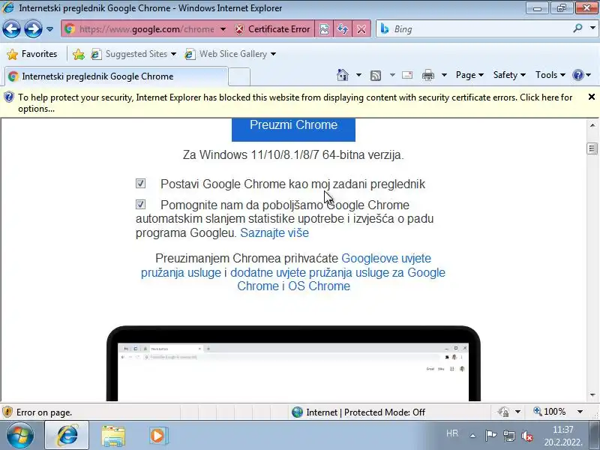Print page using the printer icon

427,76
